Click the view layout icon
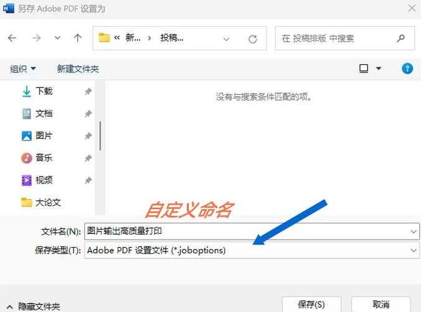Viewport: 421px width, 312px height. coord(364,69)
